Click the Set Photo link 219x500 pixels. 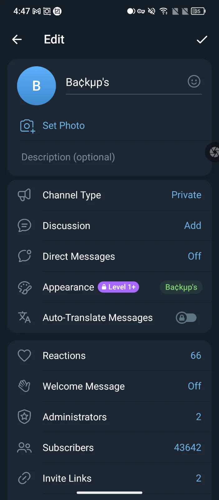pyautogui.click(x=64, y=126)
